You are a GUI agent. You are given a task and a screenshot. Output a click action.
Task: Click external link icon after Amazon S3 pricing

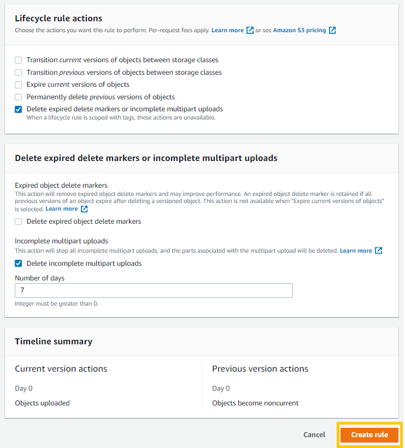pos(332,31)
